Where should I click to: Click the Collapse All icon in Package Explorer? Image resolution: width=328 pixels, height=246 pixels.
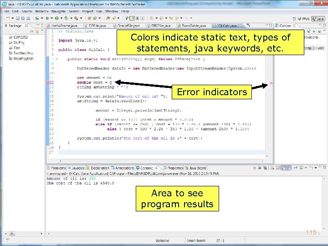click(32, 31)
